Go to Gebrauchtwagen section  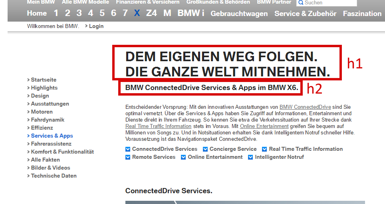click(x=239, y=14)
